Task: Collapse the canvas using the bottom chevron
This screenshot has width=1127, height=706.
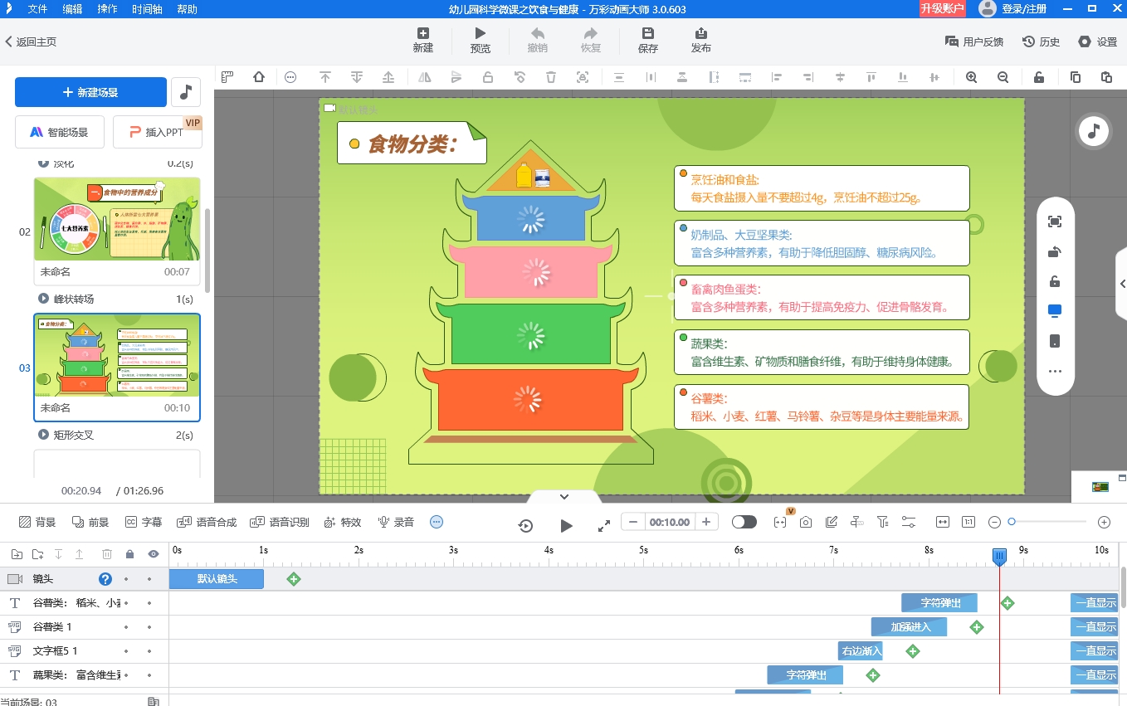Action: pyautogui.click(x=564, y=496)
